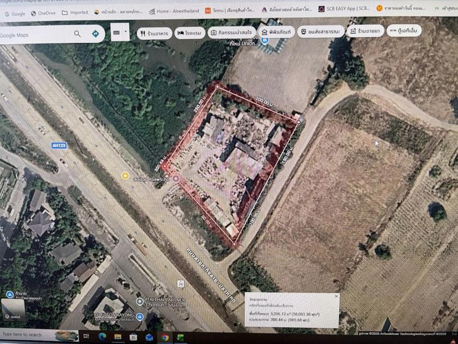Open the ราคาทองคำวันนี้ gold price bookmark

pyautogui.click(x=401, y=8)
